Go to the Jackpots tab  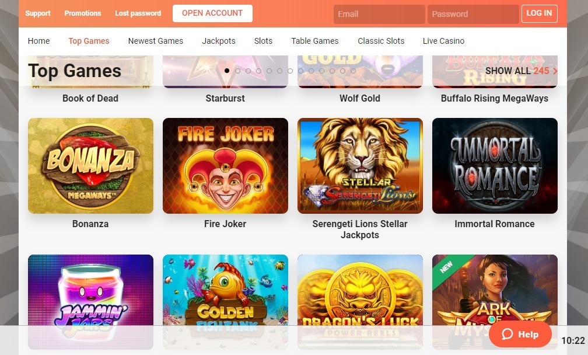tap(219, 41)
